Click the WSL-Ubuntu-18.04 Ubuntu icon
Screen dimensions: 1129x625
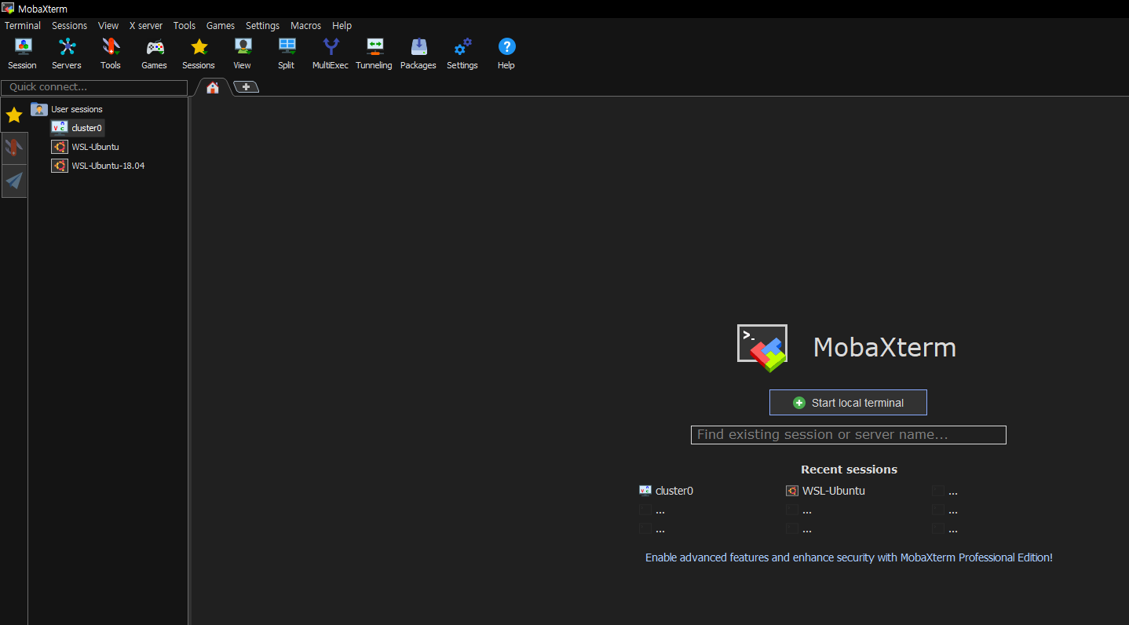pyautogui.click(x=59, y=166)
